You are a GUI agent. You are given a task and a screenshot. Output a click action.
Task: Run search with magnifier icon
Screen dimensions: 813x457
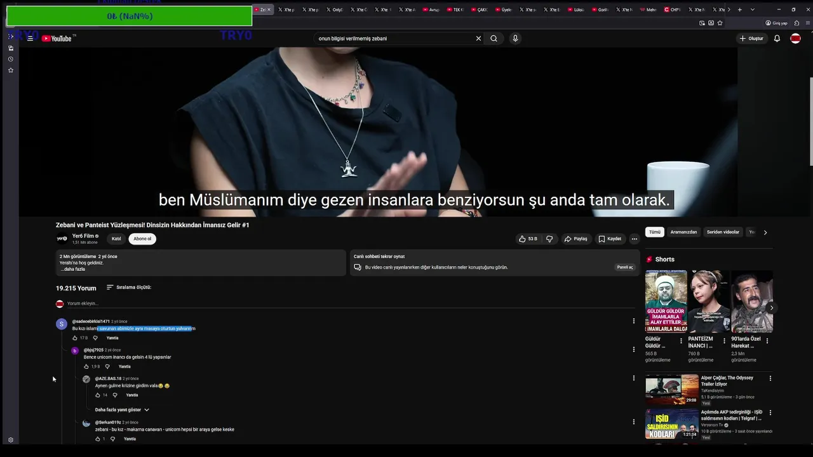494,39
